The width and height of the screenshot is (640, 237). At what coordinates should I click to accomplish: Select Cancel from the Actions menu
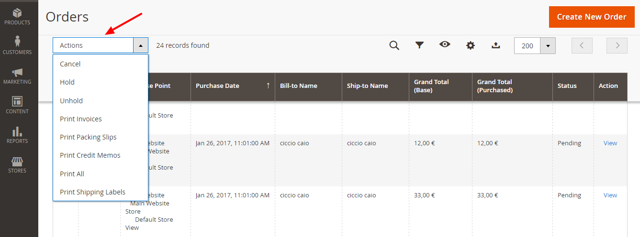click(70, 64)
